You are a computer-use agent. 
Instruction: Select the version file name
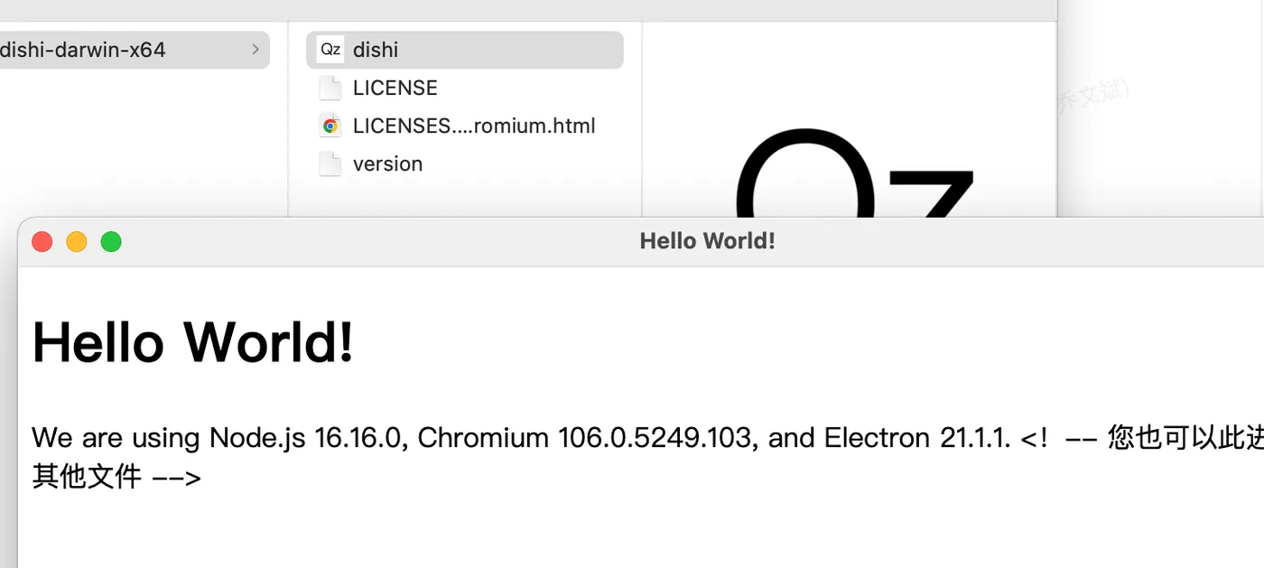(x=388, y=163)
